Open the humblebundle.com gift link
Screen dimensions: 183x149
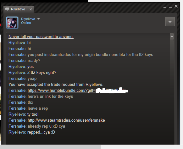click(x=78, y=91)
